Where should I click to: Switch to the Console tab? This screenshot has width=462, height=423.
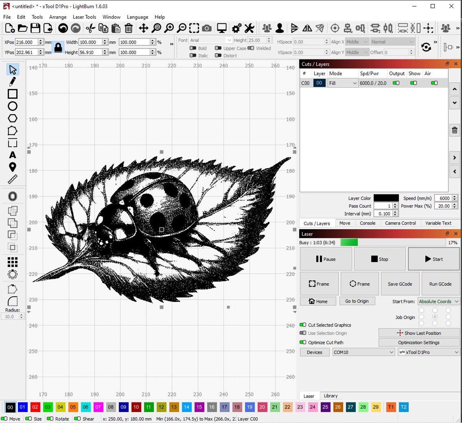pyautogui.click(x=367, y=223)
